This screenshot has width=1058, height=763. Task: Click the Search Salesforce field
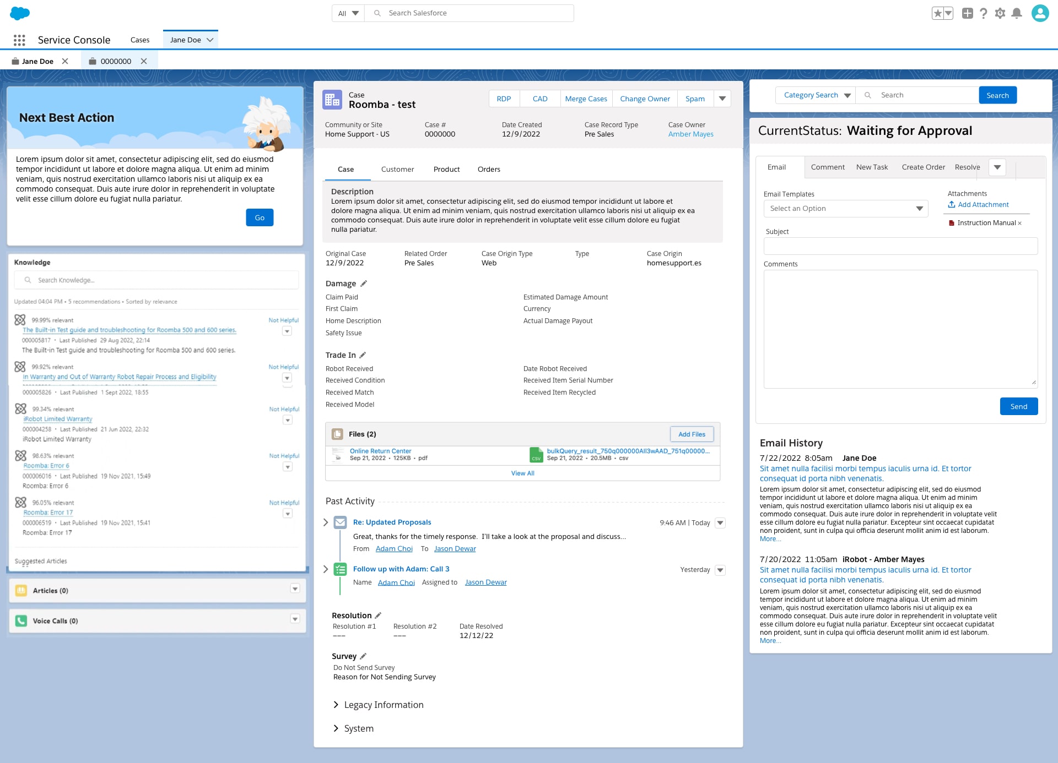coord(469,13)
